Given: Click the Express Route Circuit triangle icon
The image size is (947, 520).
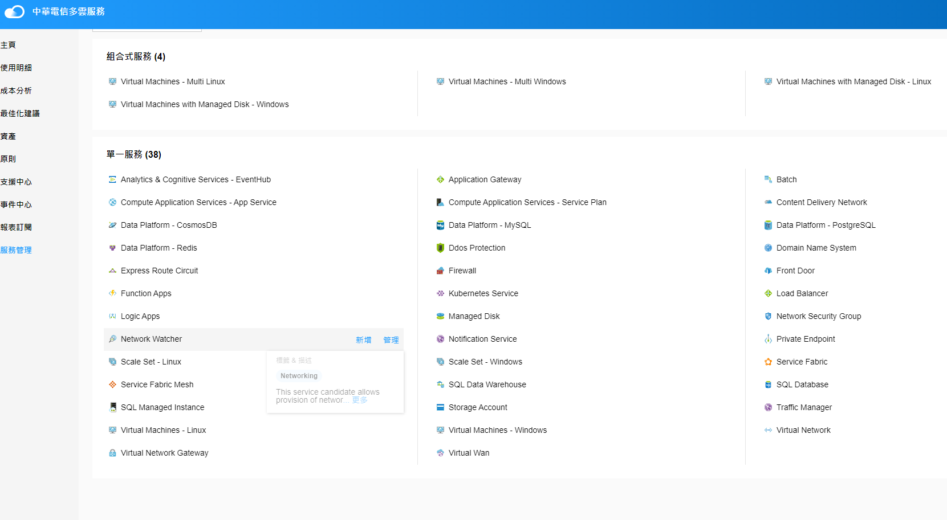Looking at the screenshot, I should pos(112,271).
